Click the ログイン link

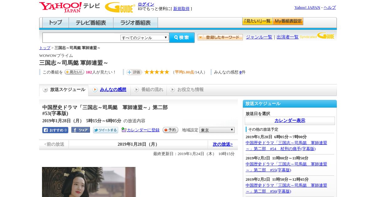[146, 4]
